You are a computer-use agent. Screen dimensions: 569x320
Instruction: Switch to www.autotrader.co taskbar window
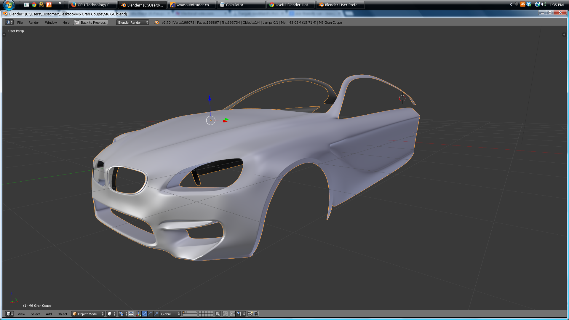[192, 5]
